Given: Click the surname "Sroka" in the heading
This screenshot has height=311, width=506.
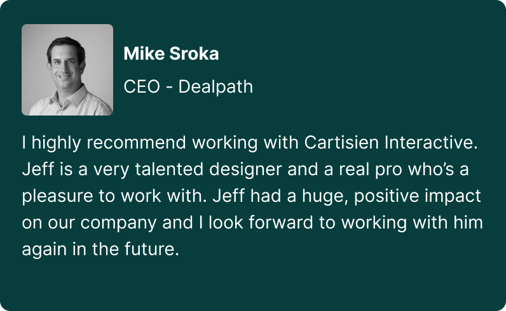Looking at the screenshot, I should 194,53.
